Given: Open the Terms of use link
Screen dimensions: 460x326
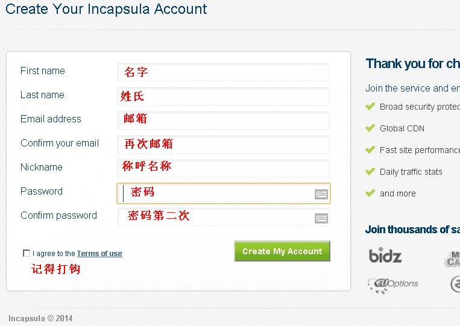Looking at the screenshot, I should tap(99, 253).
